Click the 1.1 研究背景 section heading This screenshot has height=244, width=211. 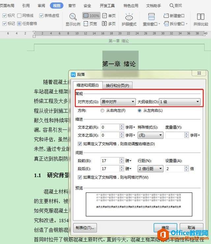coord(51,175)
